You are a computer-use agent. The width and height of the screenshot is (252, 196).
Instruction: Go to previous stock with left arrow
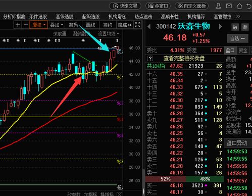(x=148, y=27)
